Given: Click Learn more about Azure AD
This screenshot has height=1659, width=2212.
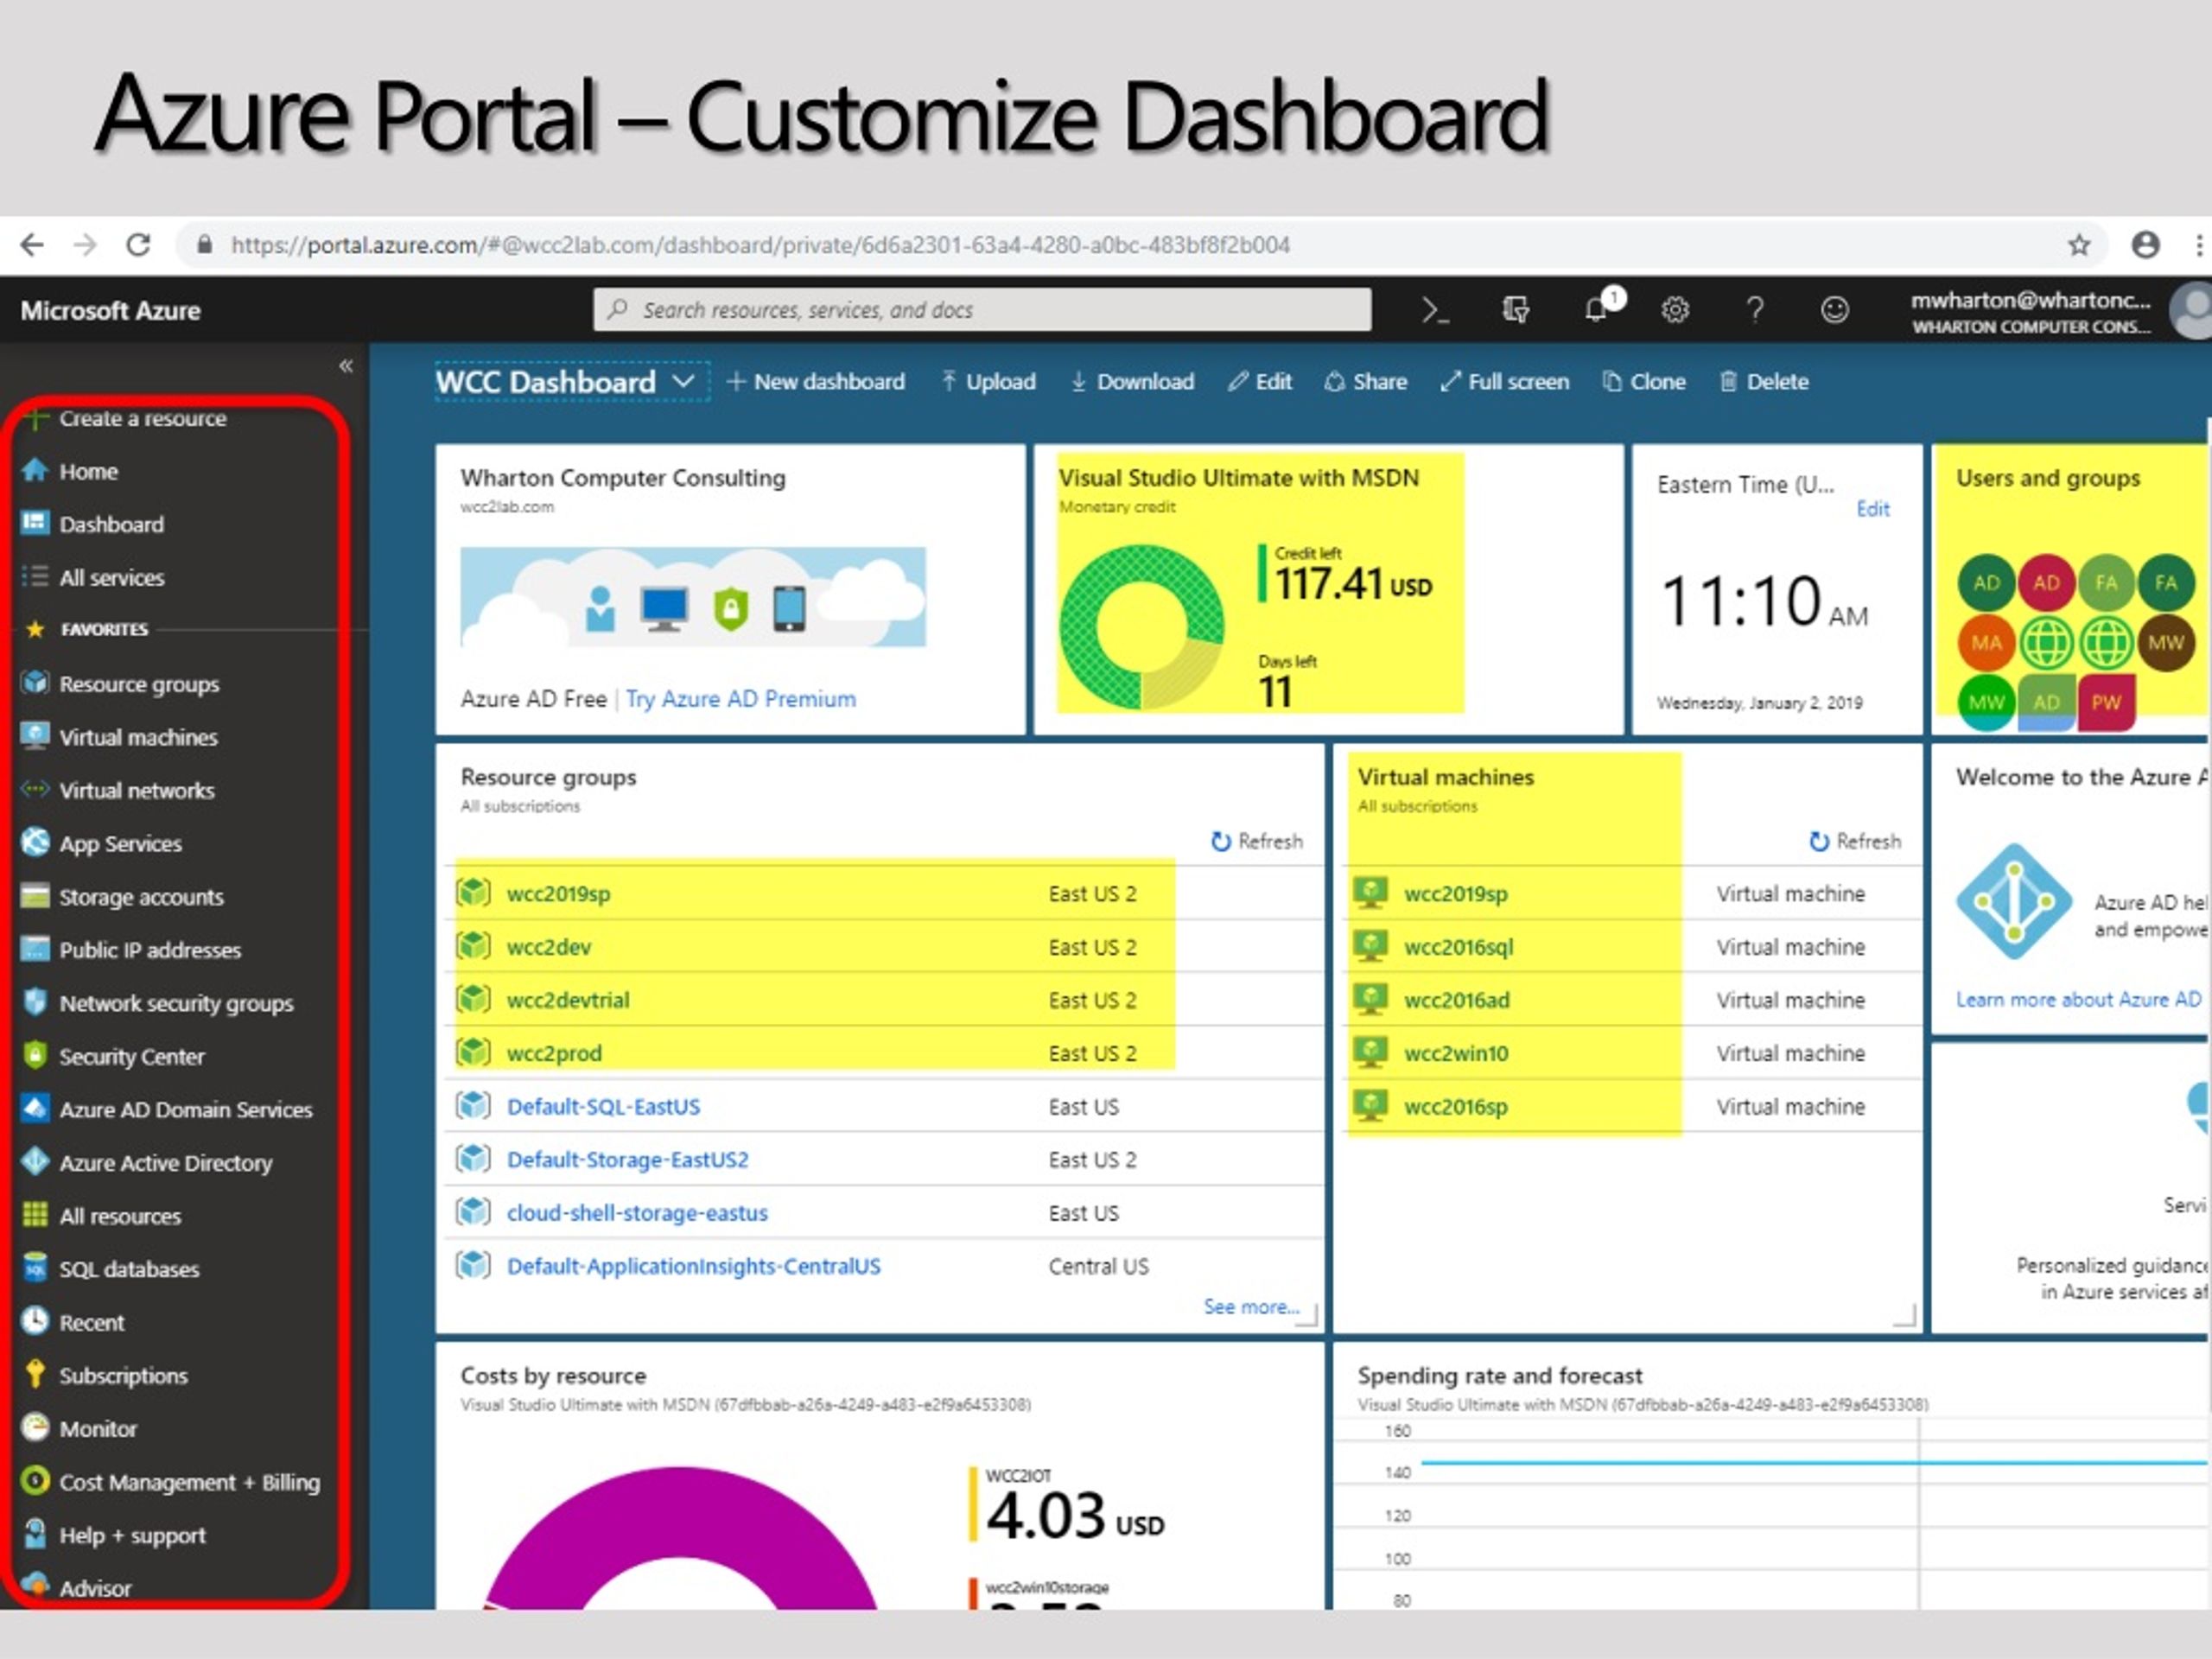Looking at the screenshot, I should tap(2078, 1000).
